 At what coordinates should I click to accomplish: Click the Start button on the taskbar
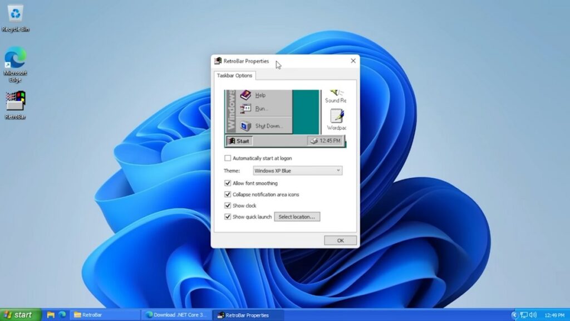[21, 315]
